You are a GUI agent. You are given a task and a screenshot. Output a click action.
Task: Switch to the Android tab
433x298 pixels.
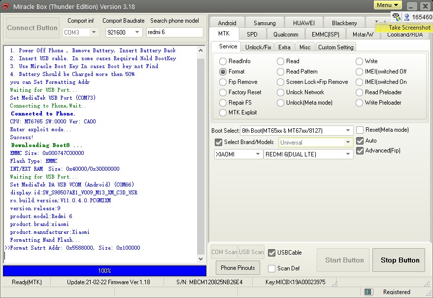[227, 23]
